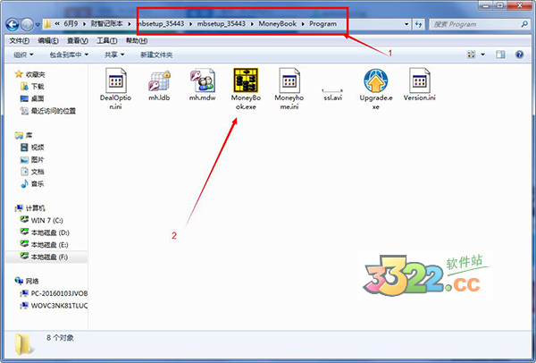Select 网络 in the navigation pane
The width and height of the screenshot is (536, 363).
(x=32, y=282)
